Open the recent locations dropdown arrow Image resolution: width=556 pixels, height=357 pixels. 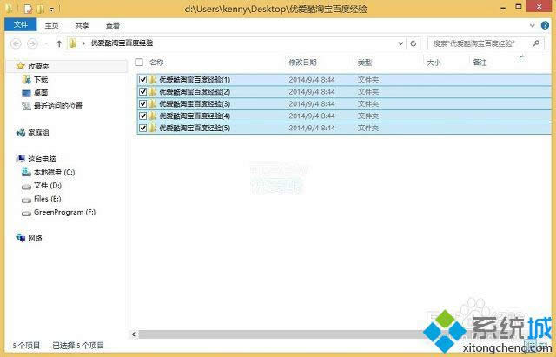(45, 43)
